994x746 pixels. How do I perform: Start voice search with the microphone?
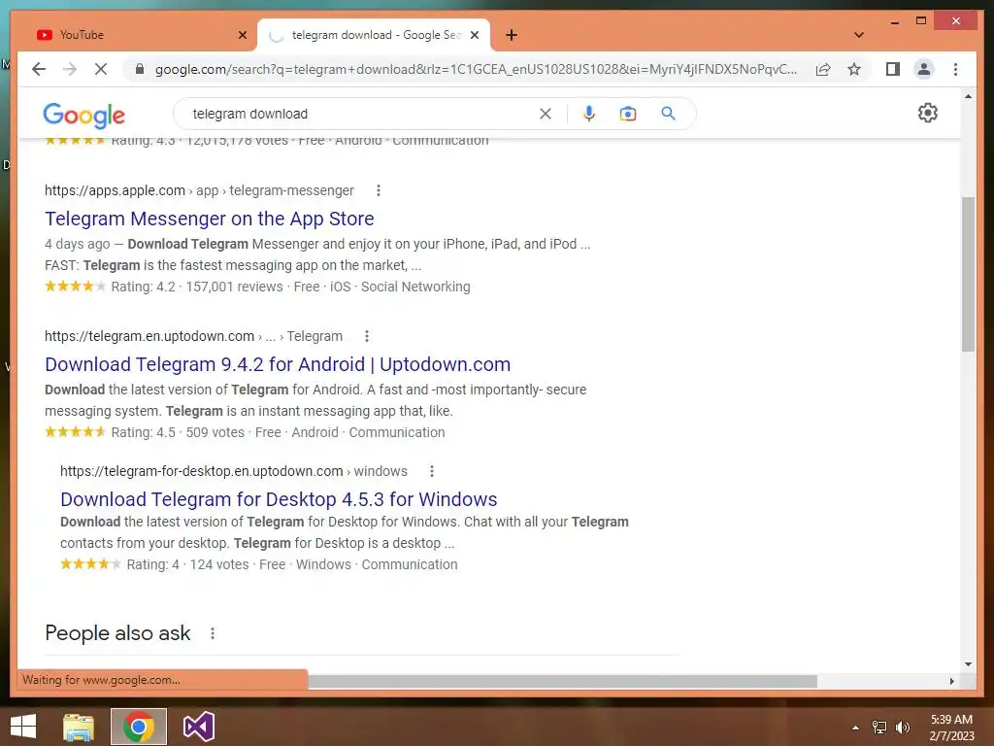pos(589,114)
